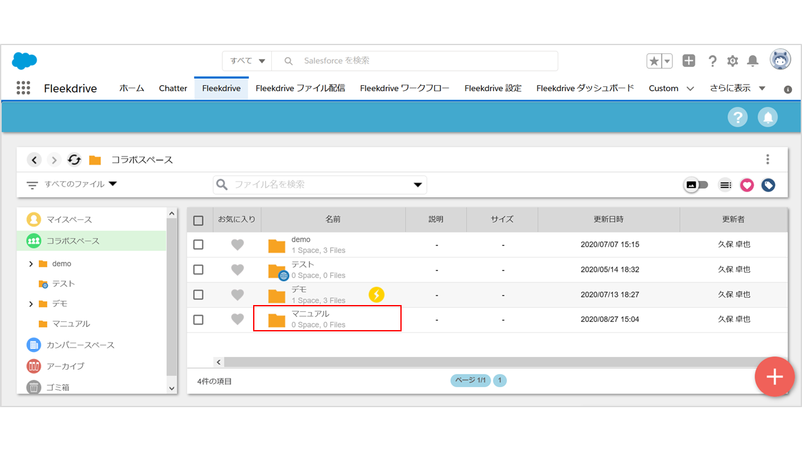Open the favorites list dropdown arrow
Viewport: 802px width, 451px height.
[x=667, y=61]
